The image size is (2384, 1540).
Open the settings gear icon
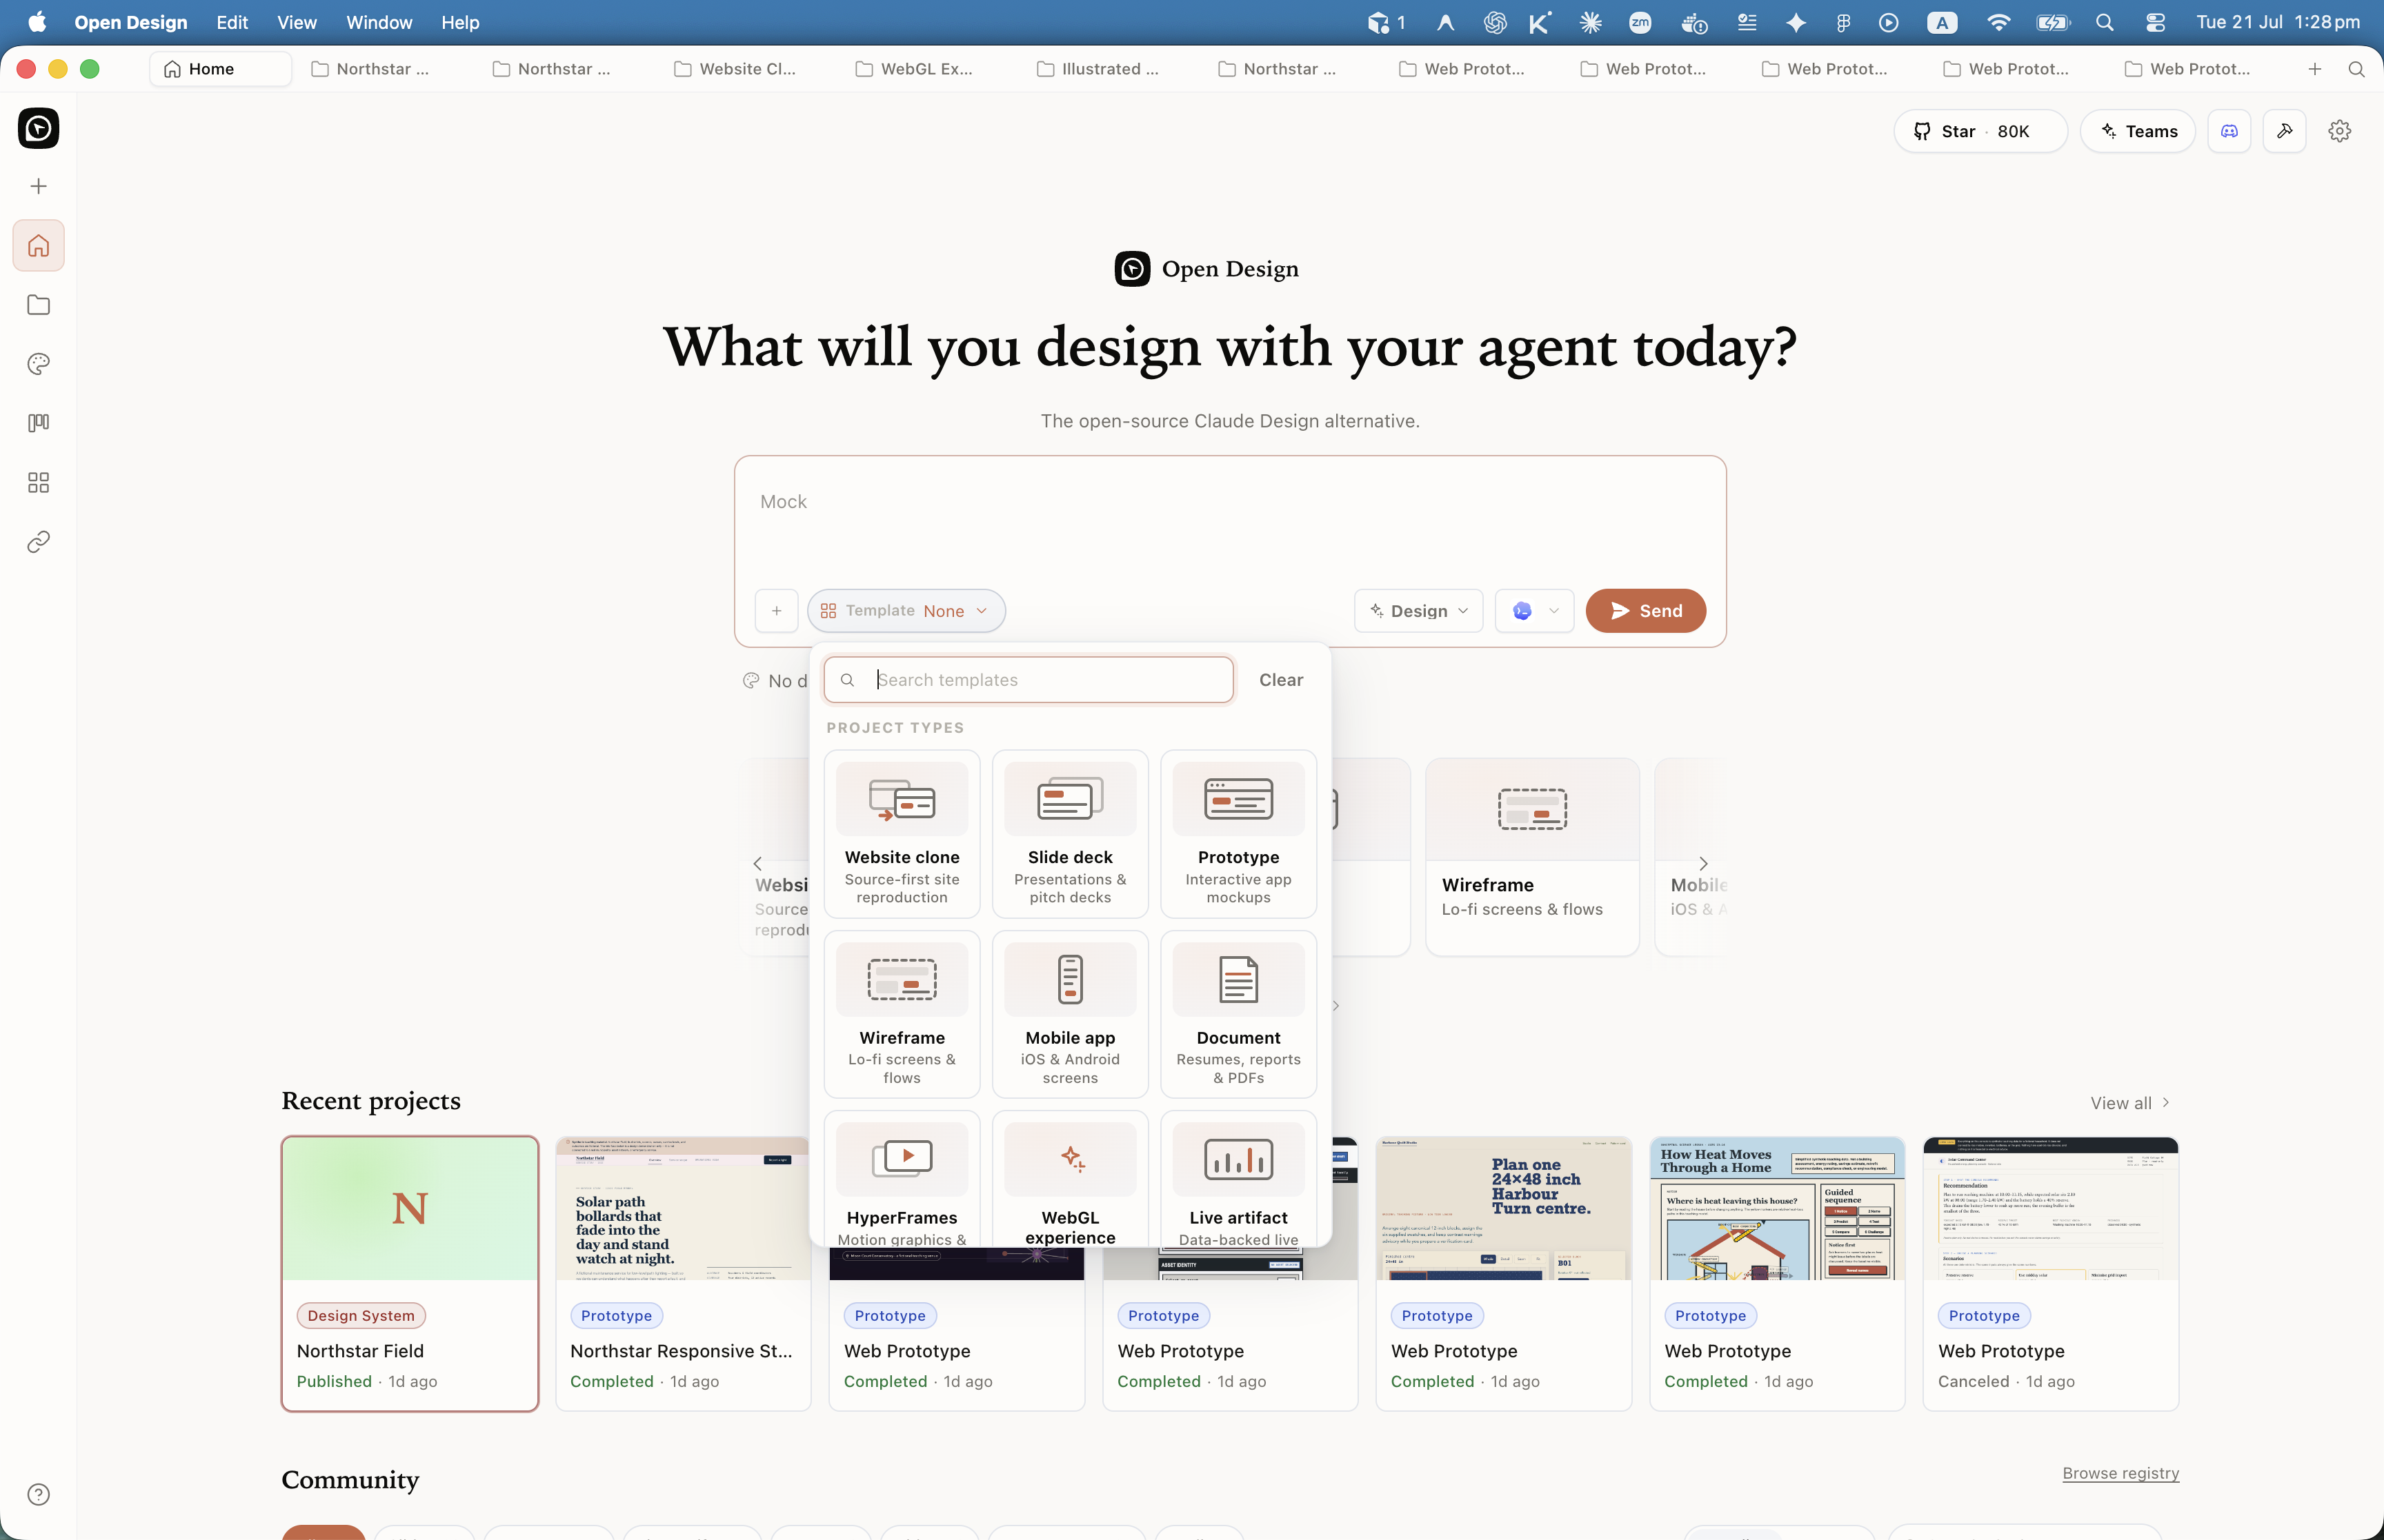pos(2339,131)
